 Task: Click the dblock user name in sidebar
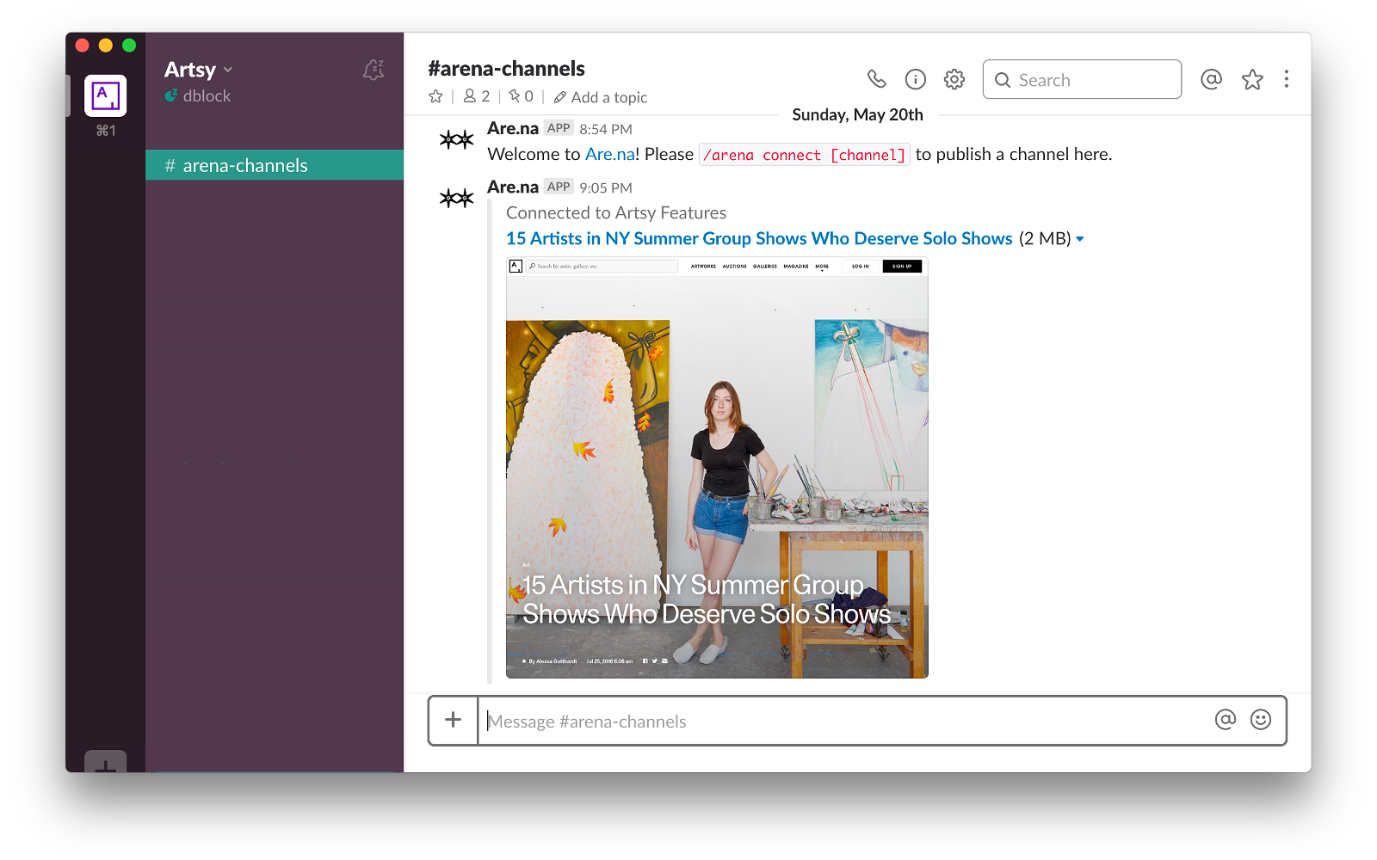pos(207,96)
